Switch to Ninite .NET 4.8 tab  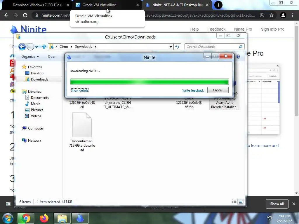click(x=177, y=5)
